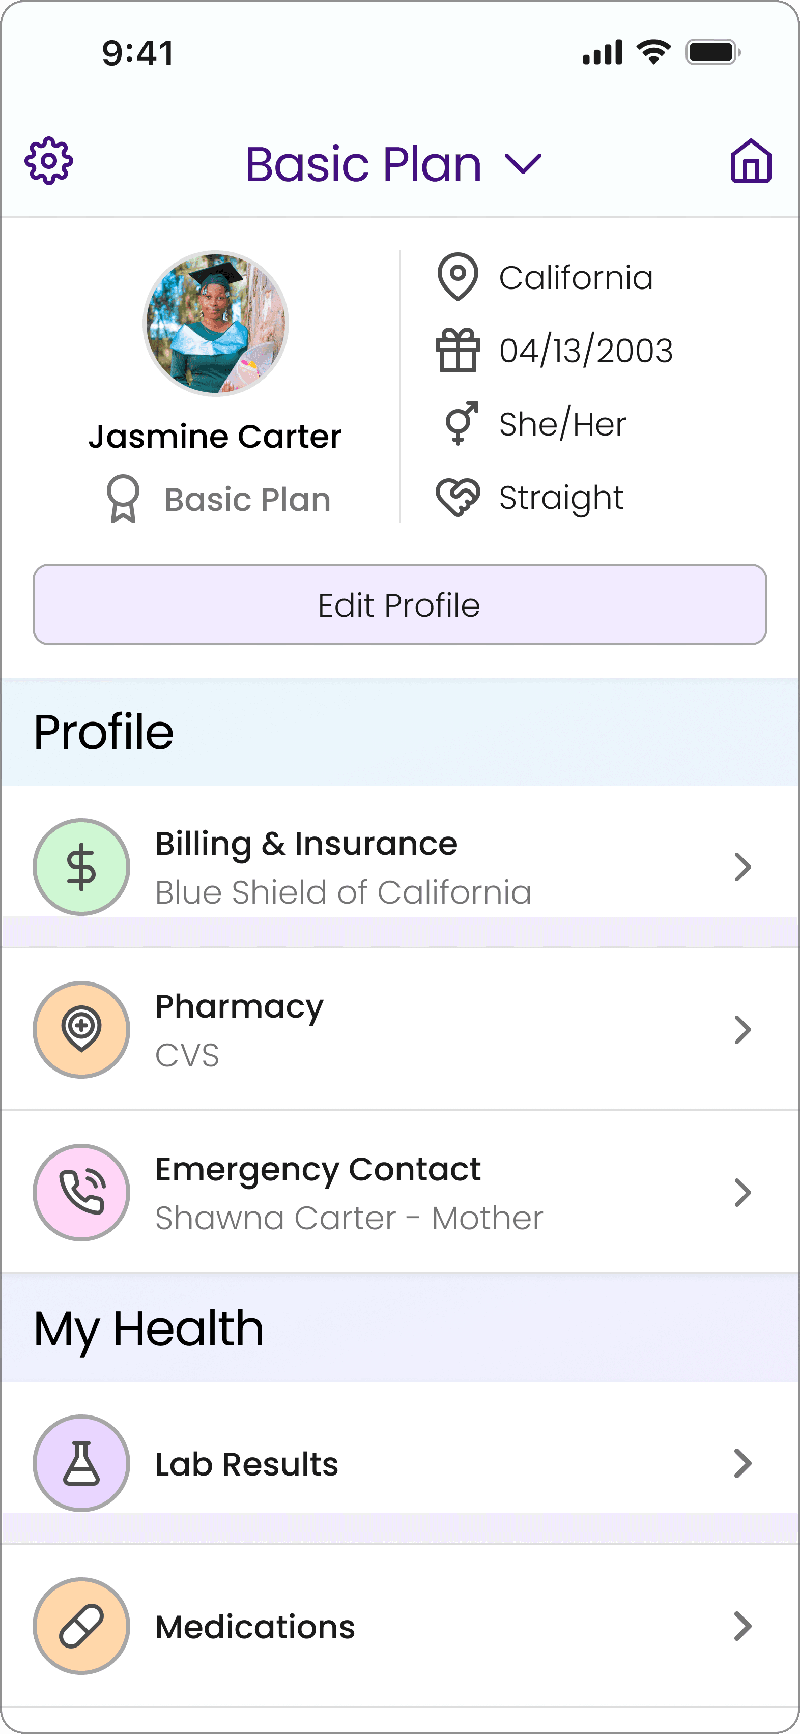Expand the Basic Plan header dropdown

(523, 163)
